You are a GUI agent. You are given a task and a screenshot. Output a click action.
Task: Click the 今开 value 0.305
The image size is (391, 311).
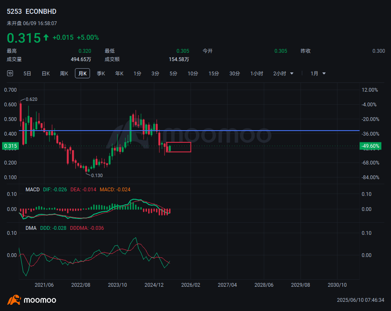tap(281, 51)
